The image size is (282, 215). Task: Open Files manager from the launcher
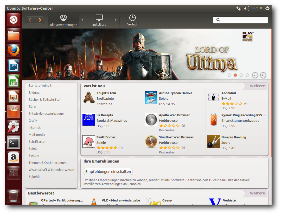tap(14, 35)
